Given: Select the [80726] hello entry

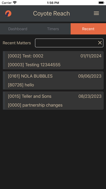Looking at the screenshot, I should click(21, 85).
